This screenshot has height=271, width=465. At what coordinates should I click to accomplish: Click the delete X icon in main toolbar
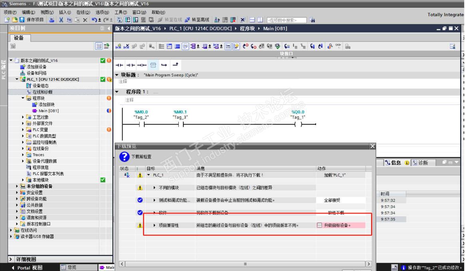[x=85, y=20]
